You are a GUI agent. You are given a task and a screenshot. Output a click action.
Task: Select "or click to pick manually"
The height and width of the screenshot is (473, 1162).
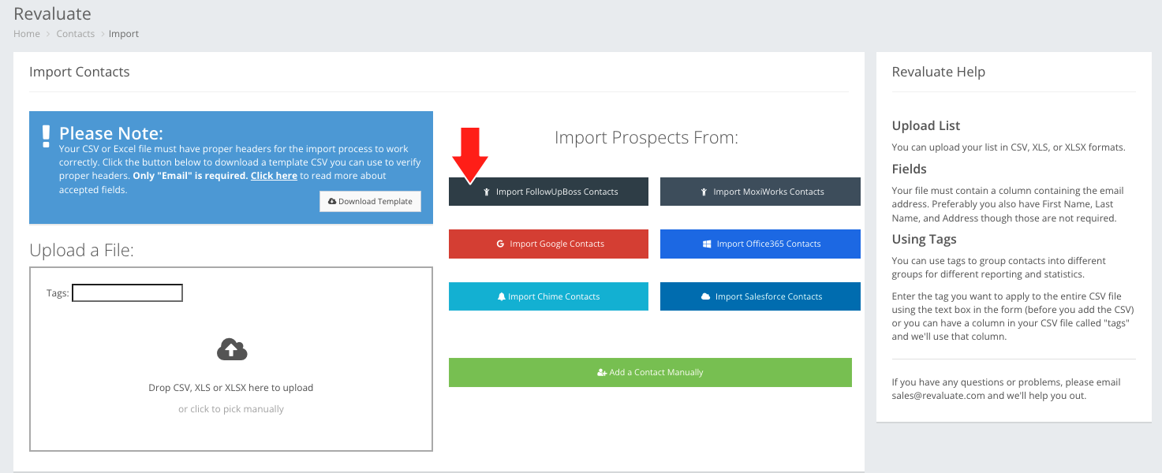coord(231,409)
